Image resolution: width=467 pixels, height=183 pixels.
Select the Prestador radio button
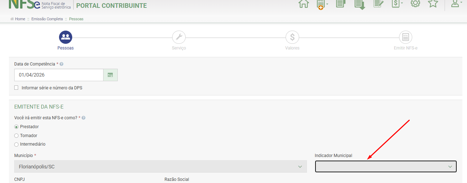[16, 127]
